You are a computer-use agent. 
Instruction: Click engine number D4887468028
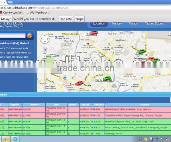point(15,109)
